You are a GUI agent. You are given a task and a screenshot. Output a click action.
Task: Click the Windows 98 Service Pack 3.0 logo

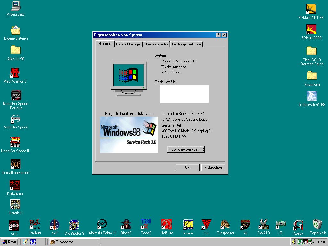pos(129,135)
